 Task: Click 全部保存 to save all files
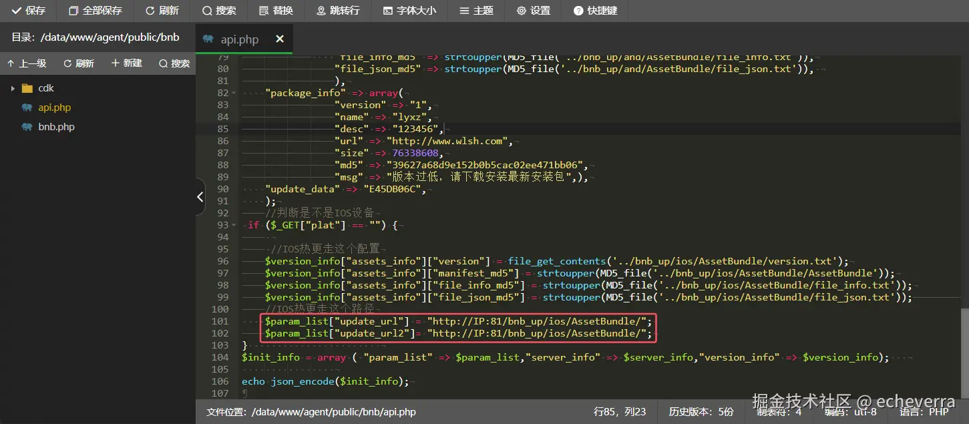pos(95,11)
